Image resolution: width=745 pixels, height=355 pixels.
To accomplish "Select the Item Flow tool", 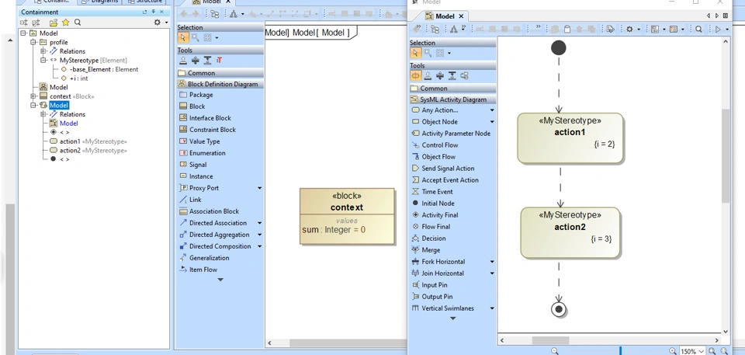I will 203,270.
